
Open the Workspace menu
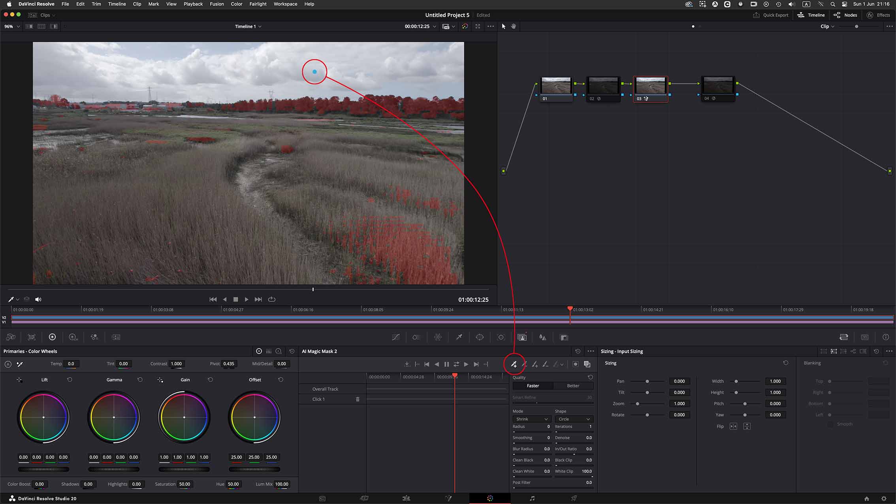point(285,4)
